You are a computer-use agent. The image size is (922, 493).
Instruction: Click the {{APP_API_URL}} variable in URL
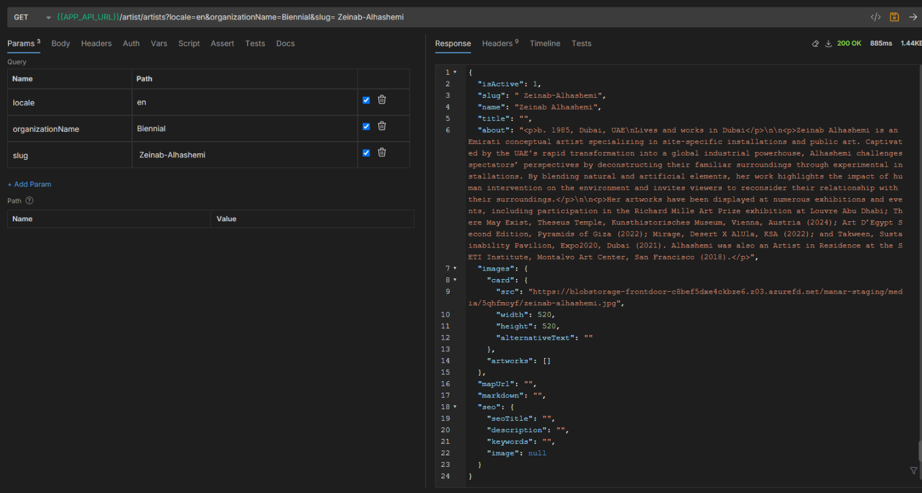point(88,17)
